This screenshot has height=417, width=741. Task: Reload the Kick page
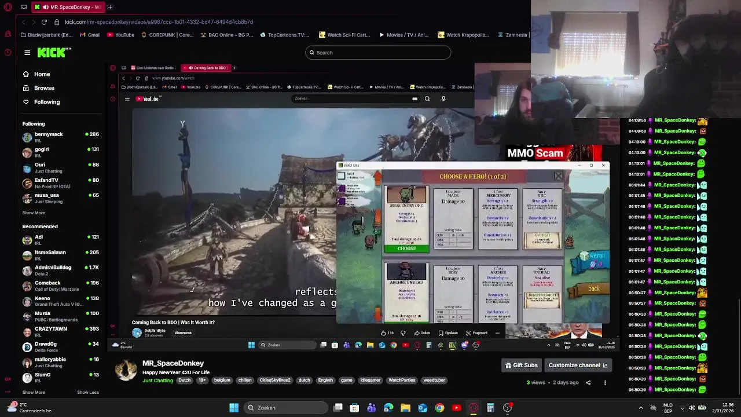click(44, 22)
